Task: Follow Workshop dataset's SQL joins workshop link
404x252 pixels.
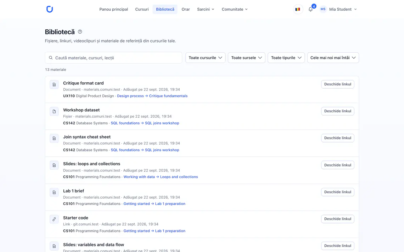Action: coord(162,123)
